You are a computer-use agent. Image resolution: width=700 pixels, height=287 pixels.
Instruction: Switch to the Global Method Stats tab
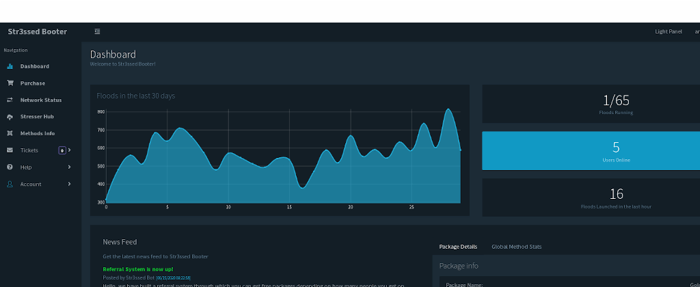[x=517, y=247]
